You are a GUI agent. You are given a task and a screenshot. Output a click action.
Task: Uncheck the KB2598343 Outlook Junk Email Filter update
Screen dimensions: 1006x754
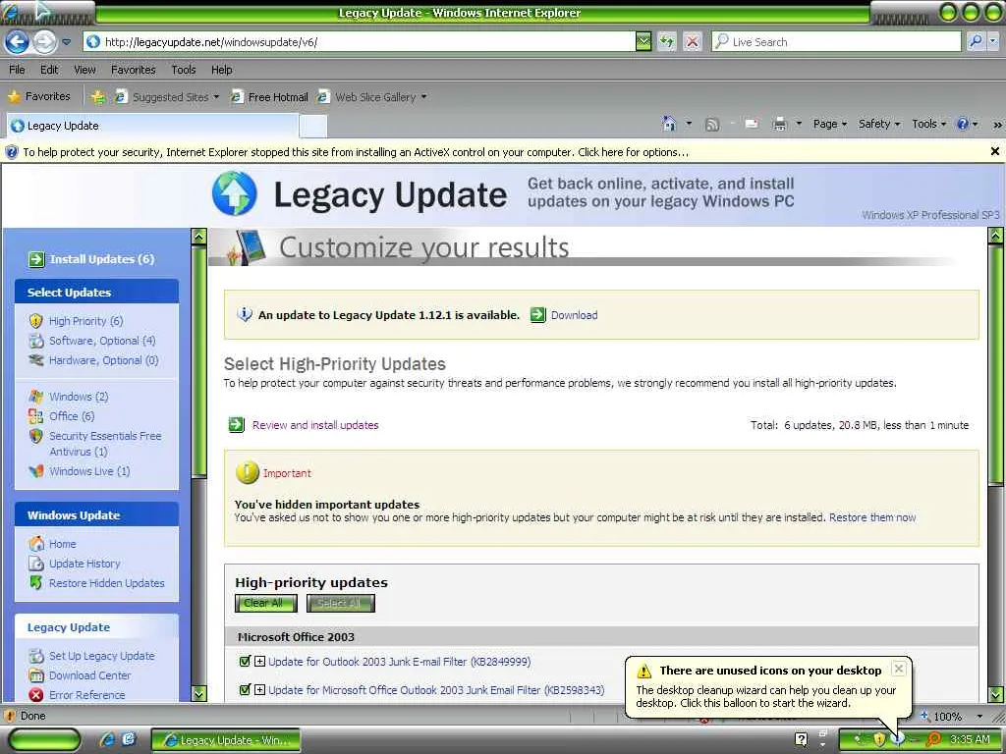coord(244,690)
